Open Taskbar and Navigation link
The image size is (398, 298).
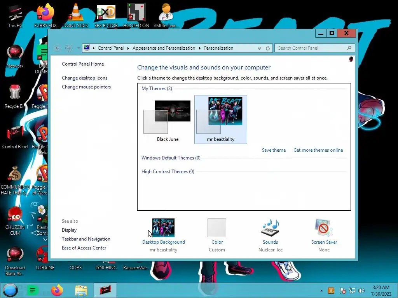[x=86, y=239]
